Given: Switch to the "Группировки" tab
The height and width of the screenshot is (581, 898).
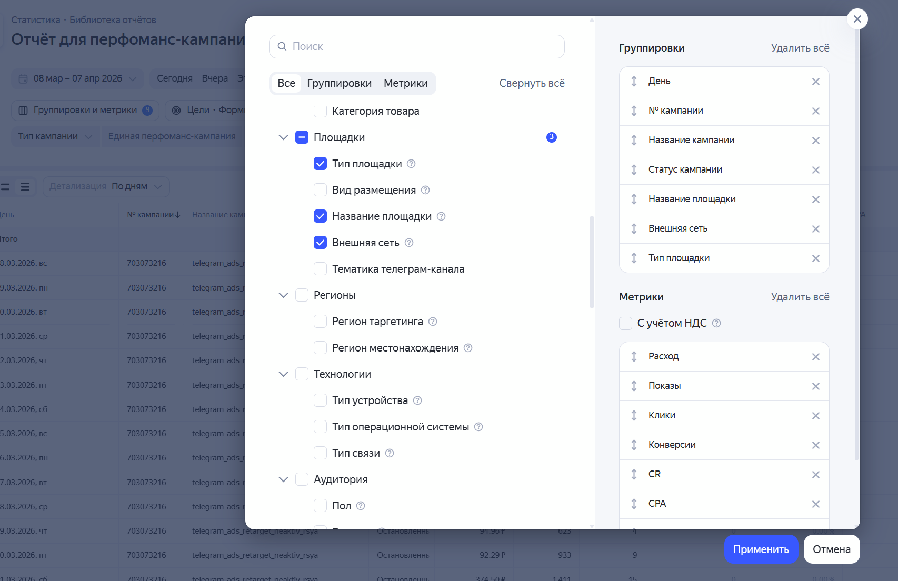Looking at the screenshot, I should coord(340,83).
